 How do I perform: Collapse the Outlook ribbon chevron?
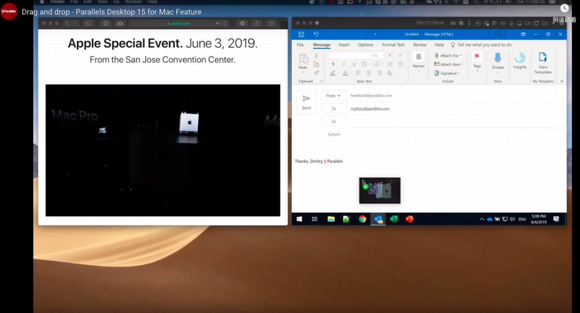pyautogui.click(x=563, y=82)
